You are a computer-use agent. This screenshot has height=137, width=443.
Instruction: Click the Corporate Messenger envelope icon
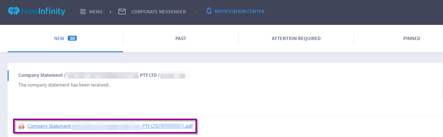122,12
